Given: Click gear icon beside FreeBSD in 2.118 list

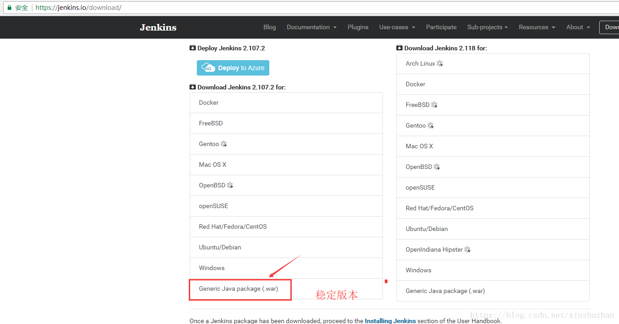Looking at the screenshot, I should tap(434, 105).
